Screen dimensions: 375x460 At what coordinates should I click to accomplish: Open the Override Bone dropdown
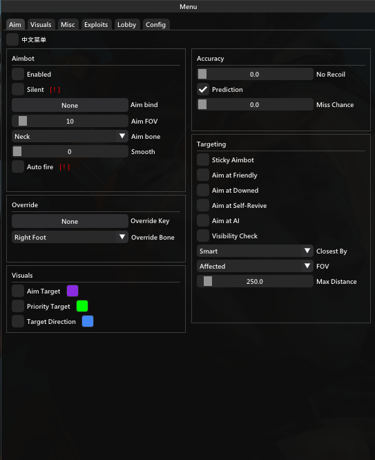tap(70, 237)
